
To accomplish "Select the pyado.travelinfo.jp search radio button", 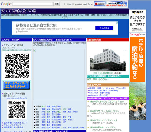I will click(73, 4).
